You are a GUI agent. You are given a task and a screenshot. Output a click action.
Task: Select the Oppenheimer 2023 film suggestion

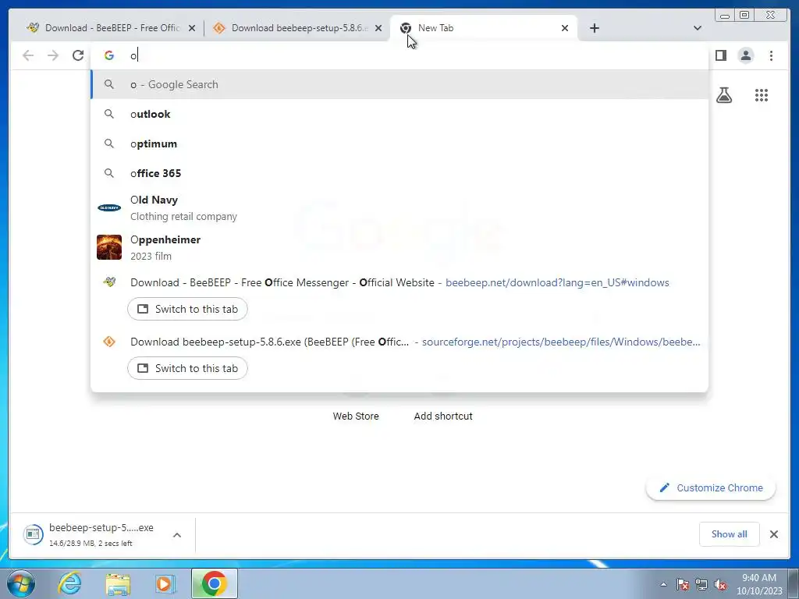pos(399,247)
